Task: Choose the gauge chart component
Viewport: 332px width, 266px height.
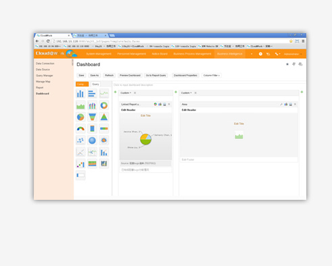Action: tap(80, 129)
